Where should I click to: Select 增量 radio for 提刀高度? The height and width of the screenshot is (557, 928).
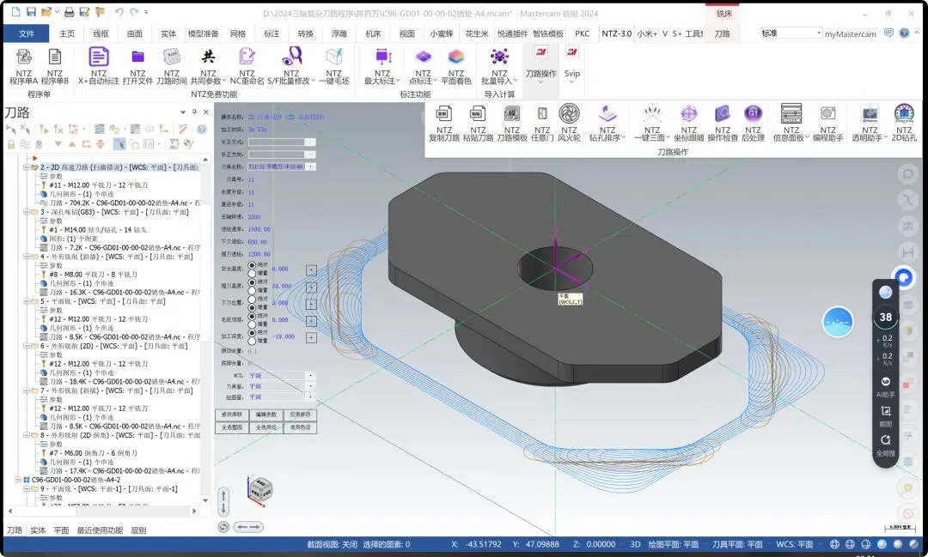(x=252, y=290)
